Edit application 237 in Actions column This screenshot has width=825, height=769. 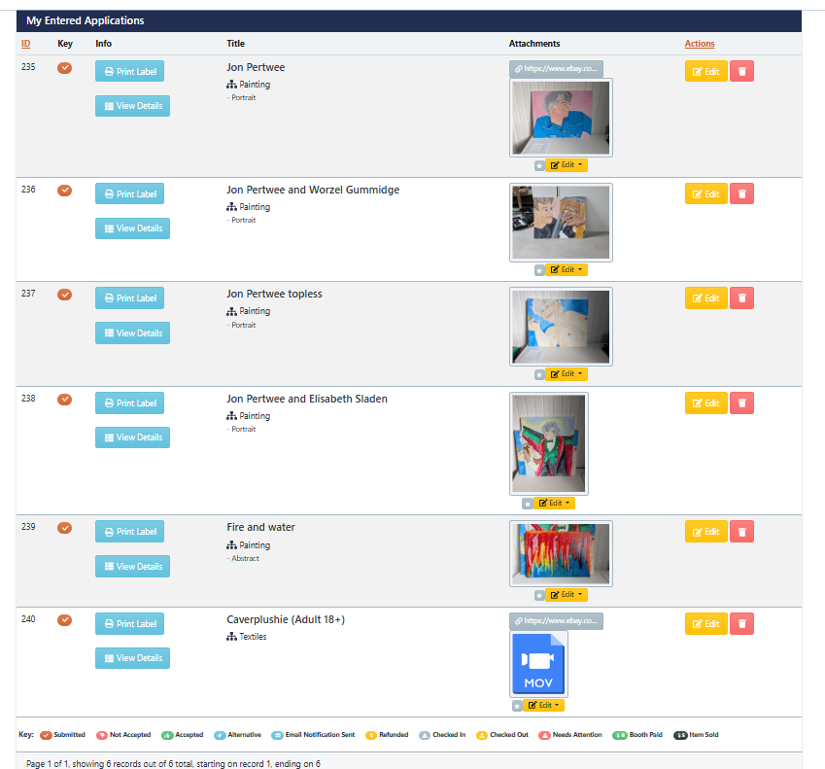[x=706, y=297]
